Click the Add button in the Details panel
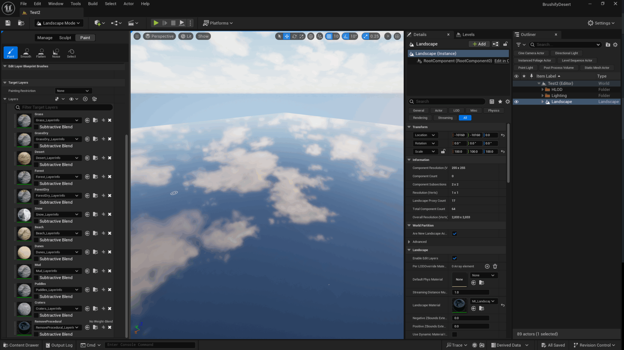 (479, 44)
